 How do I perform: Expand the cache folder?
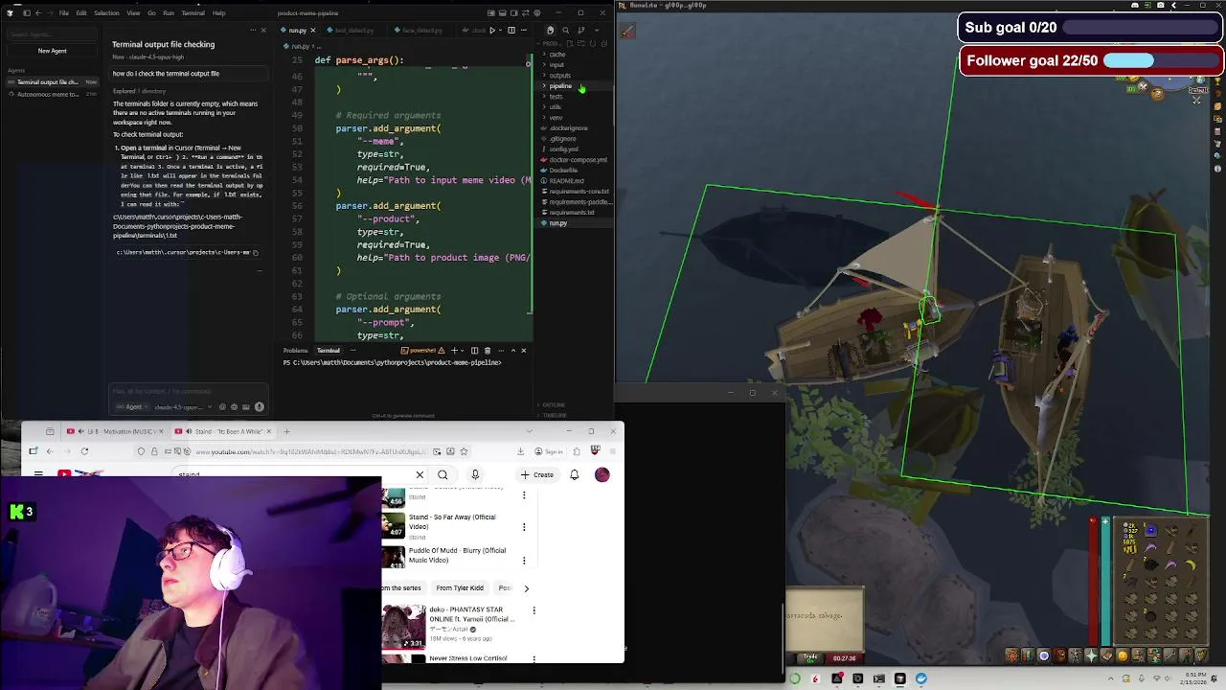[557, 55]
